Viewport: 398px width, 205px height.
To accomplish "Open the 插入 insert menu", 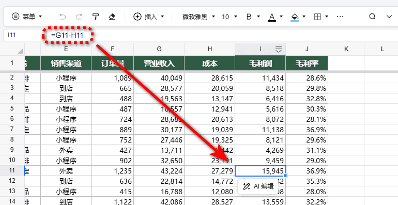I will coord(148,17).
